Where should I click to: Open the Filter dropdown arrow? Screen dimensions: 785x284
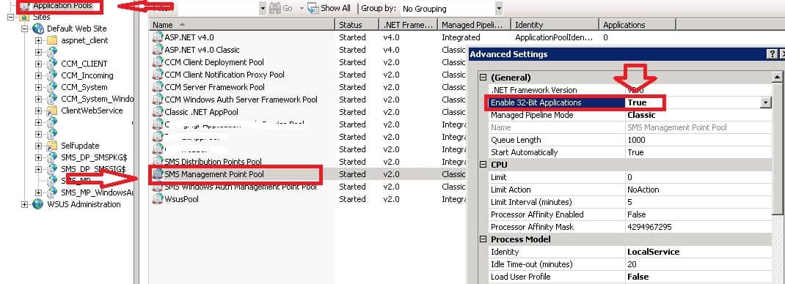click(x=263, y=9)
